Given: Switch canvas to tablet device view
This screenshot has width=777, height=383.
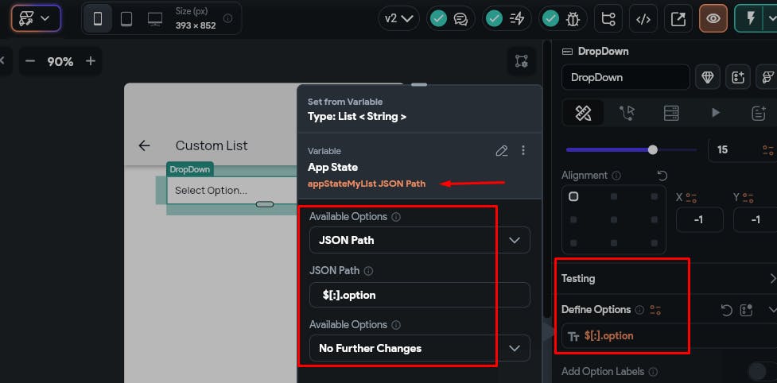Looking at the screenshot, I should [x=126, y=18].
